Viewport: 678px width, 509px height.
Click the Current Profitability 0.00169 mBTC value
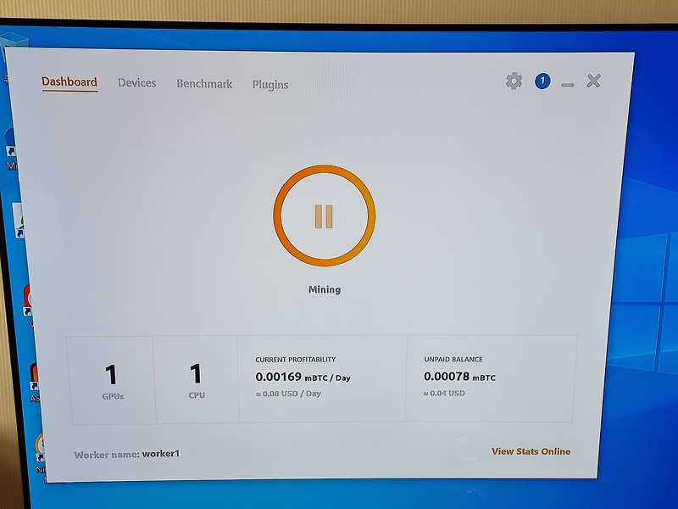pyautogui.click(x=303, y=377)
